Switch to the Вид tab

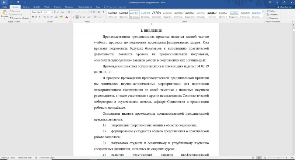tap(98, 7)
